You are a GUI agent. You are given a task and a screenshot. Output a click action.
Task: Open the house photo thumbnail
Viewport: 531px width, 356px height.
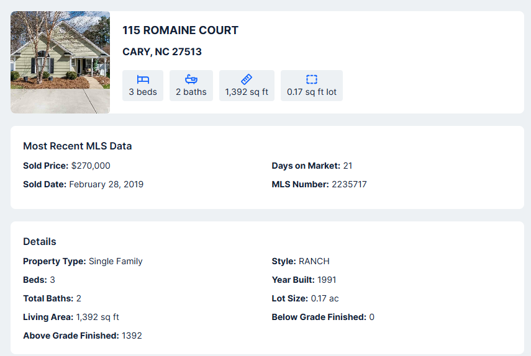pyautogui.click(x=60, y=62)
